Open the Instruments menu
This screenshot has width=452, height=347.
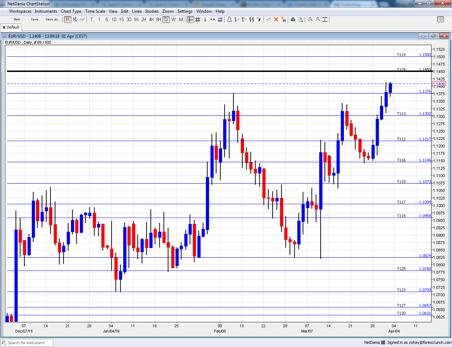point(46,11)
